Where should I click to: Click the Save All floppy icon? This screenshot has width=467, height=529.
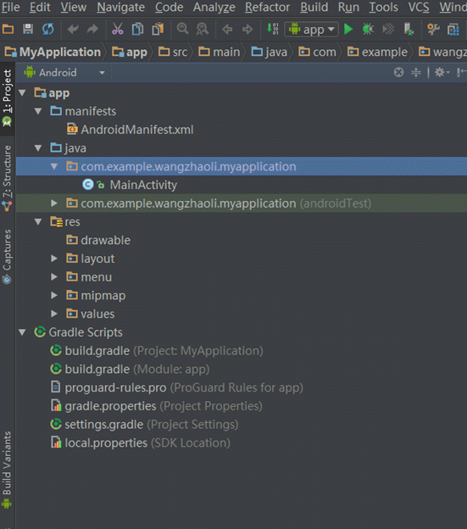[28, 29]
